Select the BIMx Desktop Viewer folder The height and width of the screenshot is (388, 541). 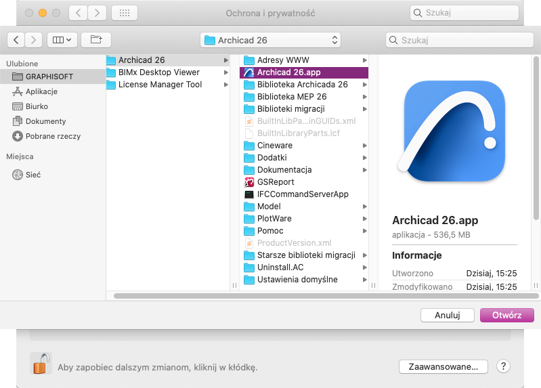click(x=168, y=72)
